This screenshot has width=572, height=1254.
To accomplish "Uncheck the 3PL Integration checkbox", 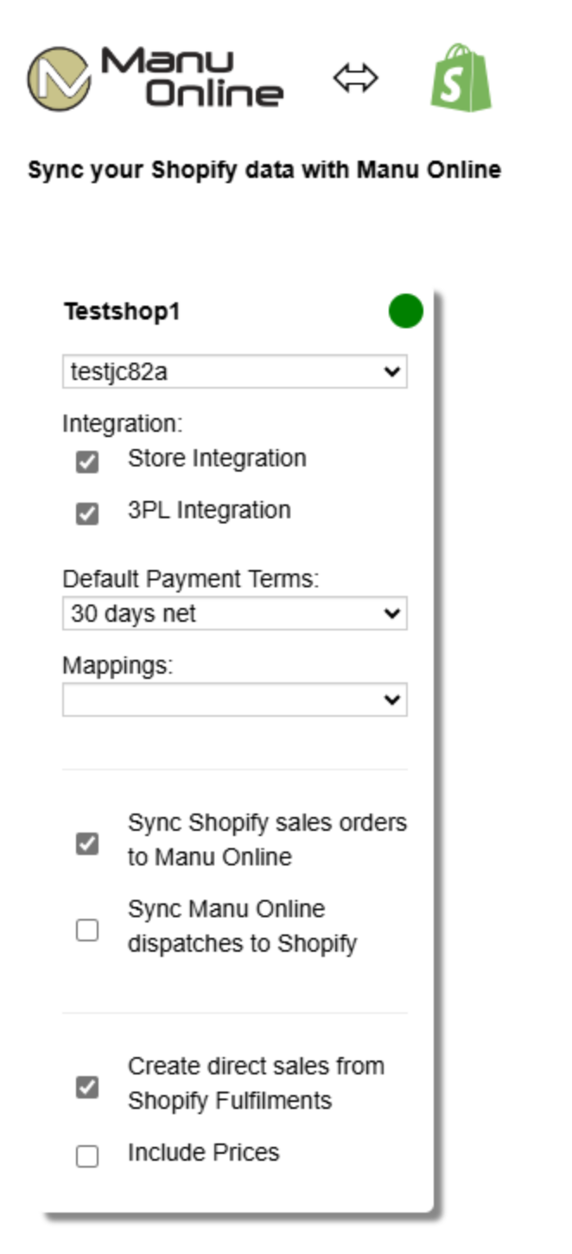I will coord(87,514).
